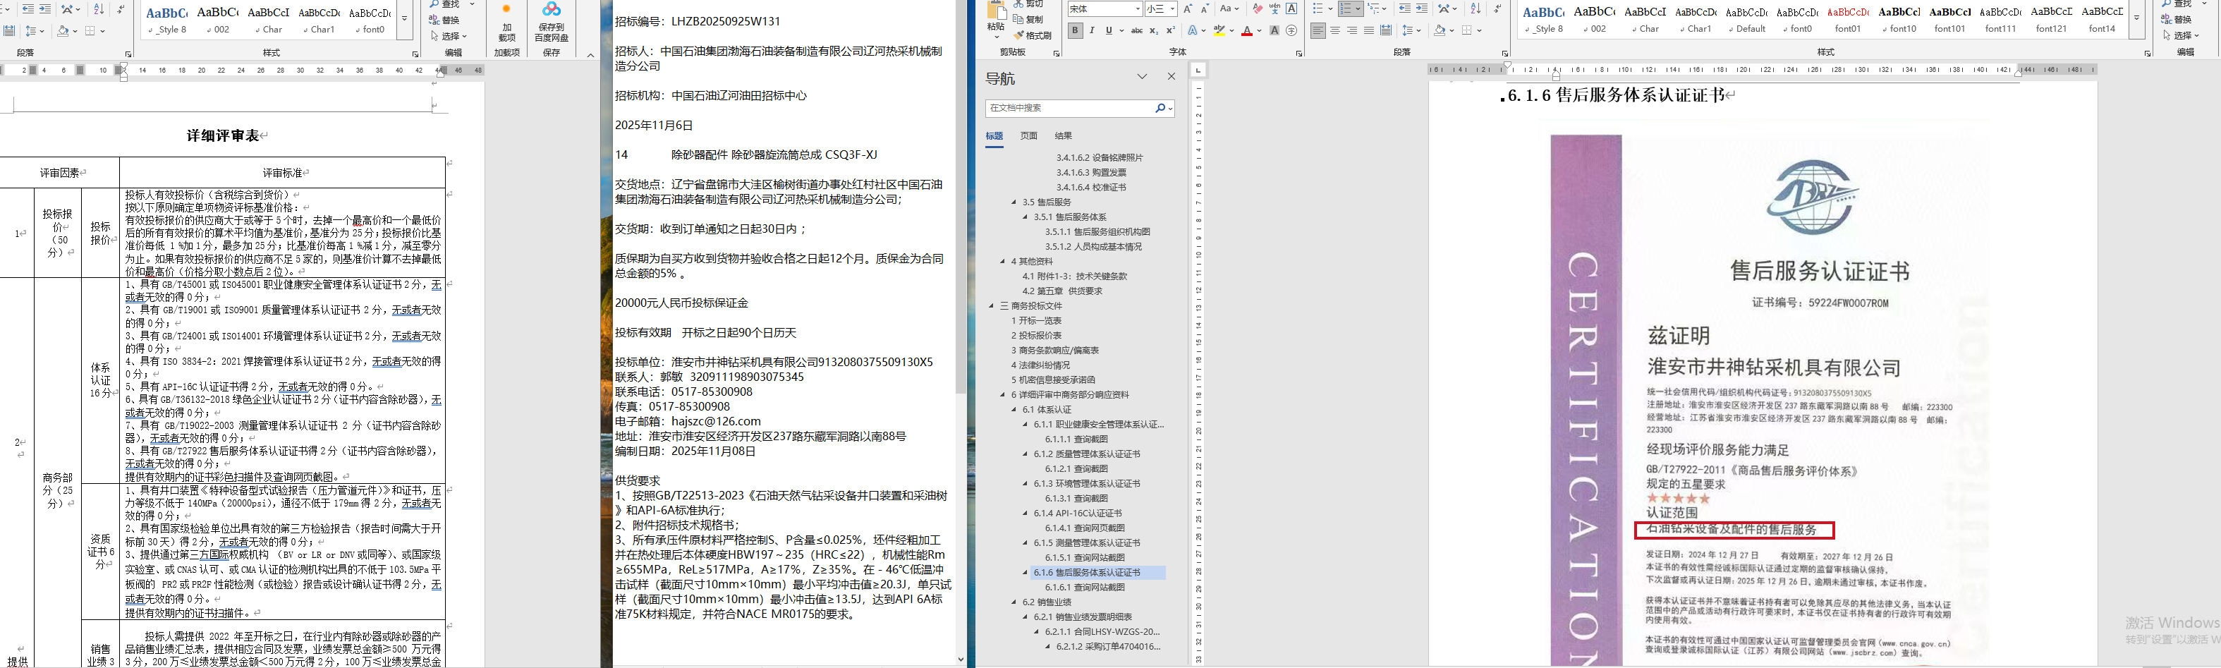
Task: Activate Format Painter (格式刷) in the right window
Action: click(x=1032, y=35)
